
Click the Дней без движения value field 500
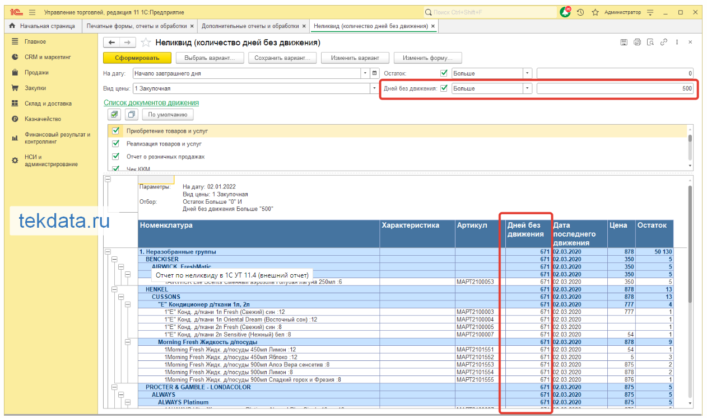(615, 88)
